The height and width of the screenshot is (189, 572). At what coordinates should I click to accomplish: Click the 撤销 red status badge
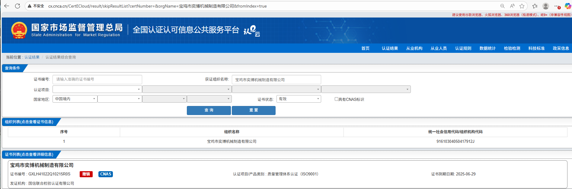point(86,174)
